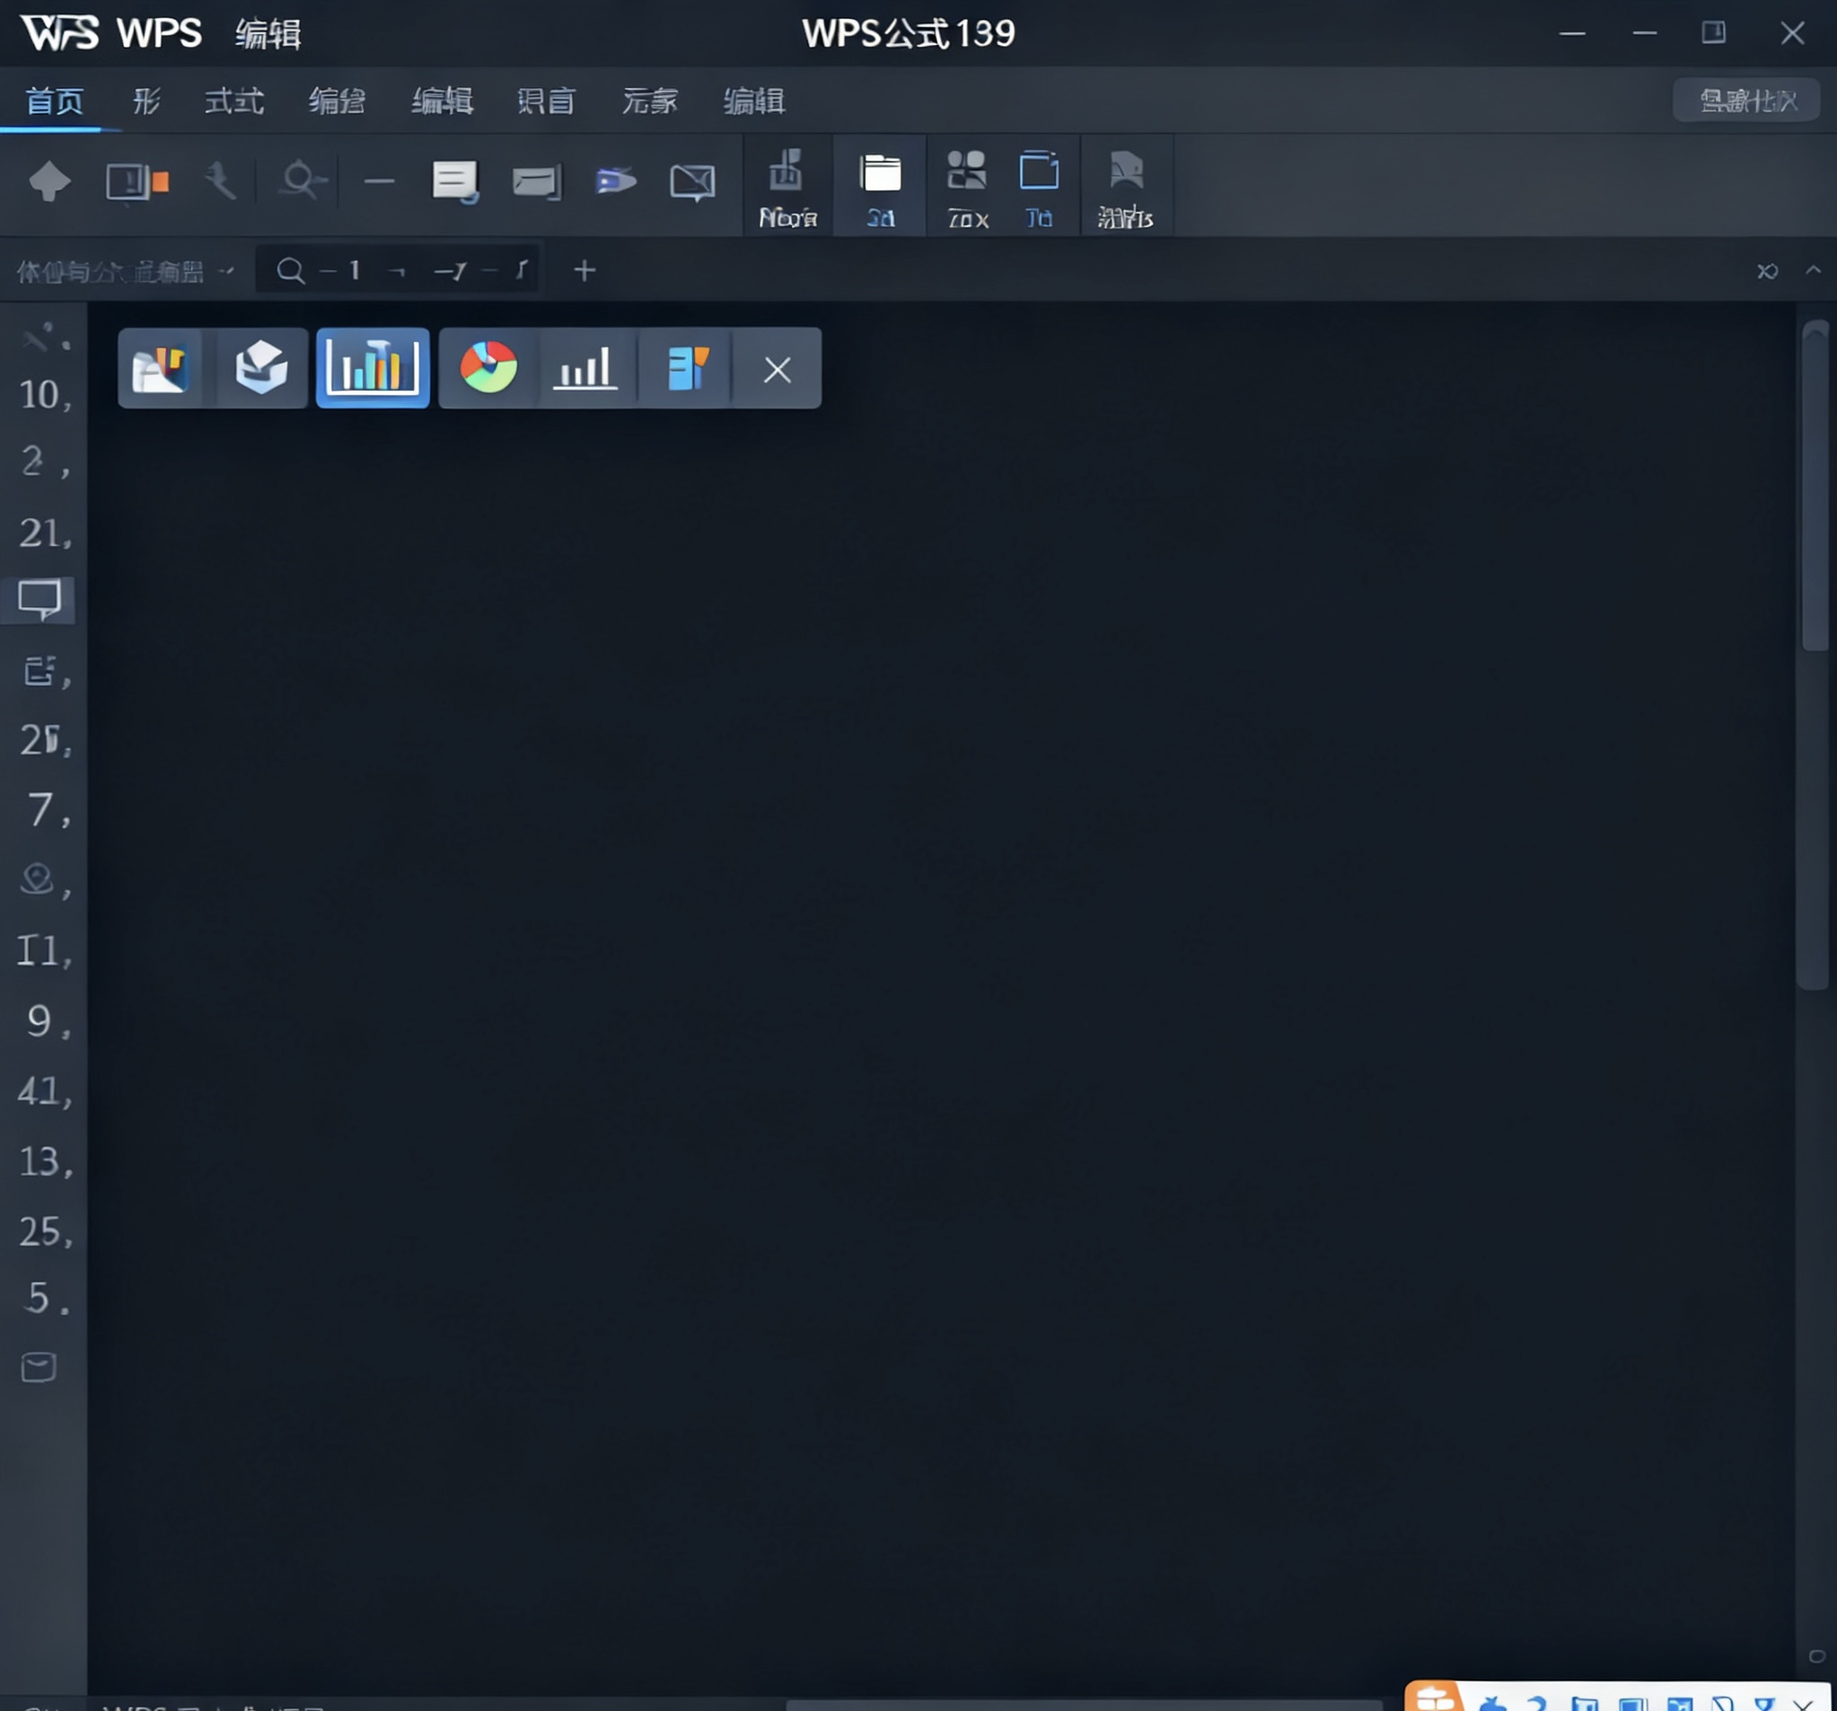Open the 式式 menu tab
The width and height of the screenshot is (1837, 1711).
coord(233,101)
